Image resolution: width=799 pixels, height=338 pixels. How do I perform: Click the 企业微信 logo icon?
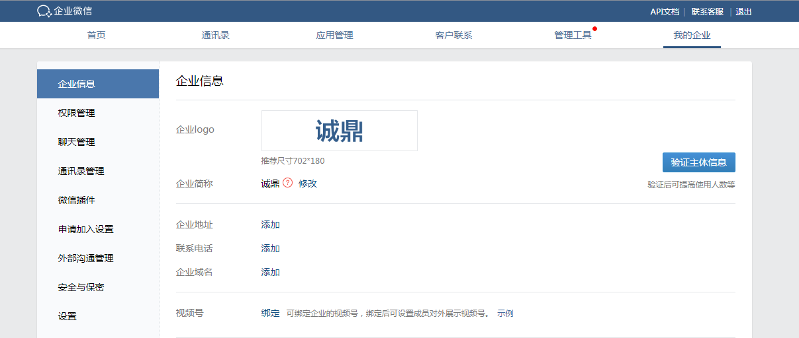tap(44, 11)
